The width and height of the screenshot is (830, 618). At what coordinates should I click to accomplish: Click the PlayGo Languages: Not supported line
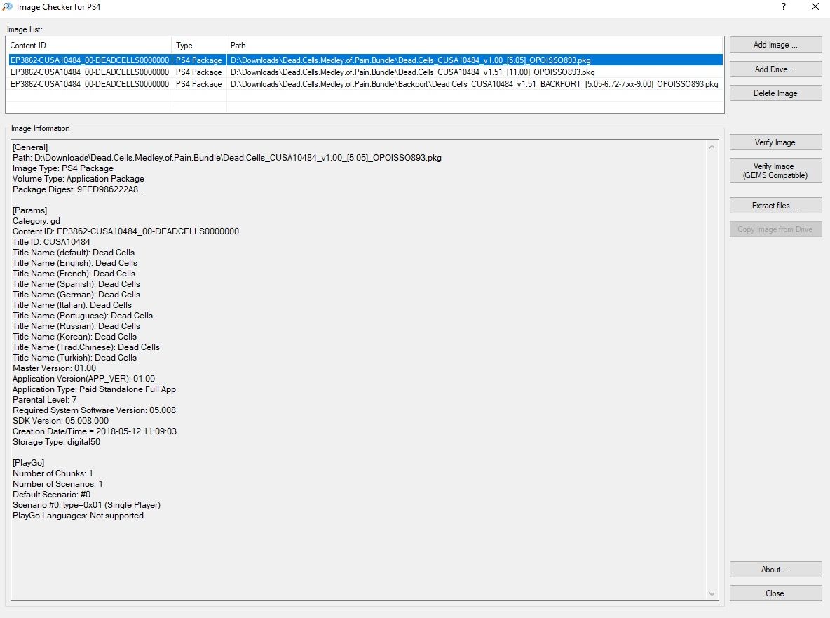(x=78, y=516)
